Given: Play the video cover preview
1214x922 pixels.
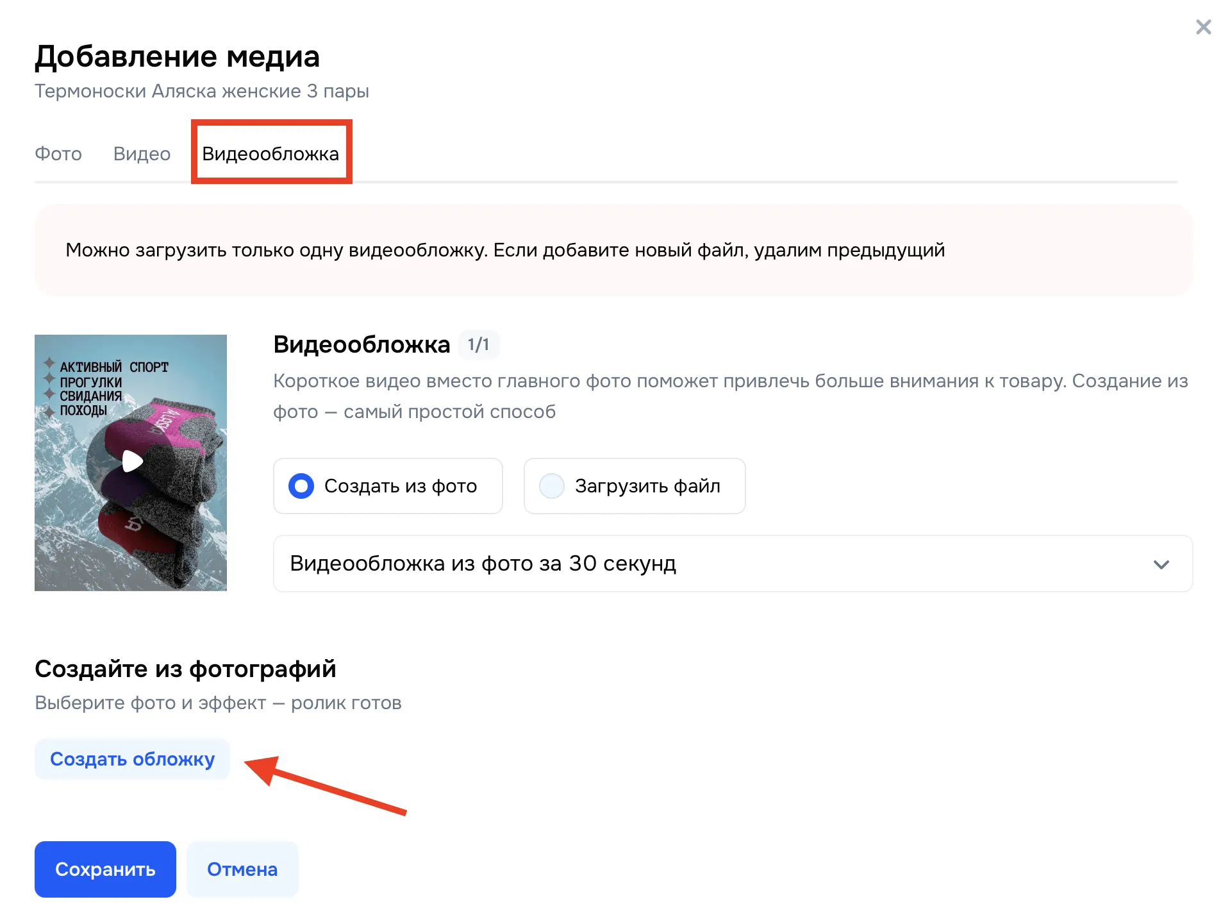Looking at the screenshot, I should [x=132, y=461].
